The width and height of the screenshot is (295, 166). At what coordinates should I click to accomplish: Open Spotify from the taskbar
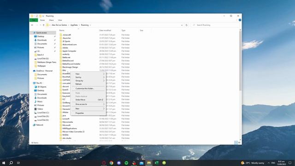126,163
